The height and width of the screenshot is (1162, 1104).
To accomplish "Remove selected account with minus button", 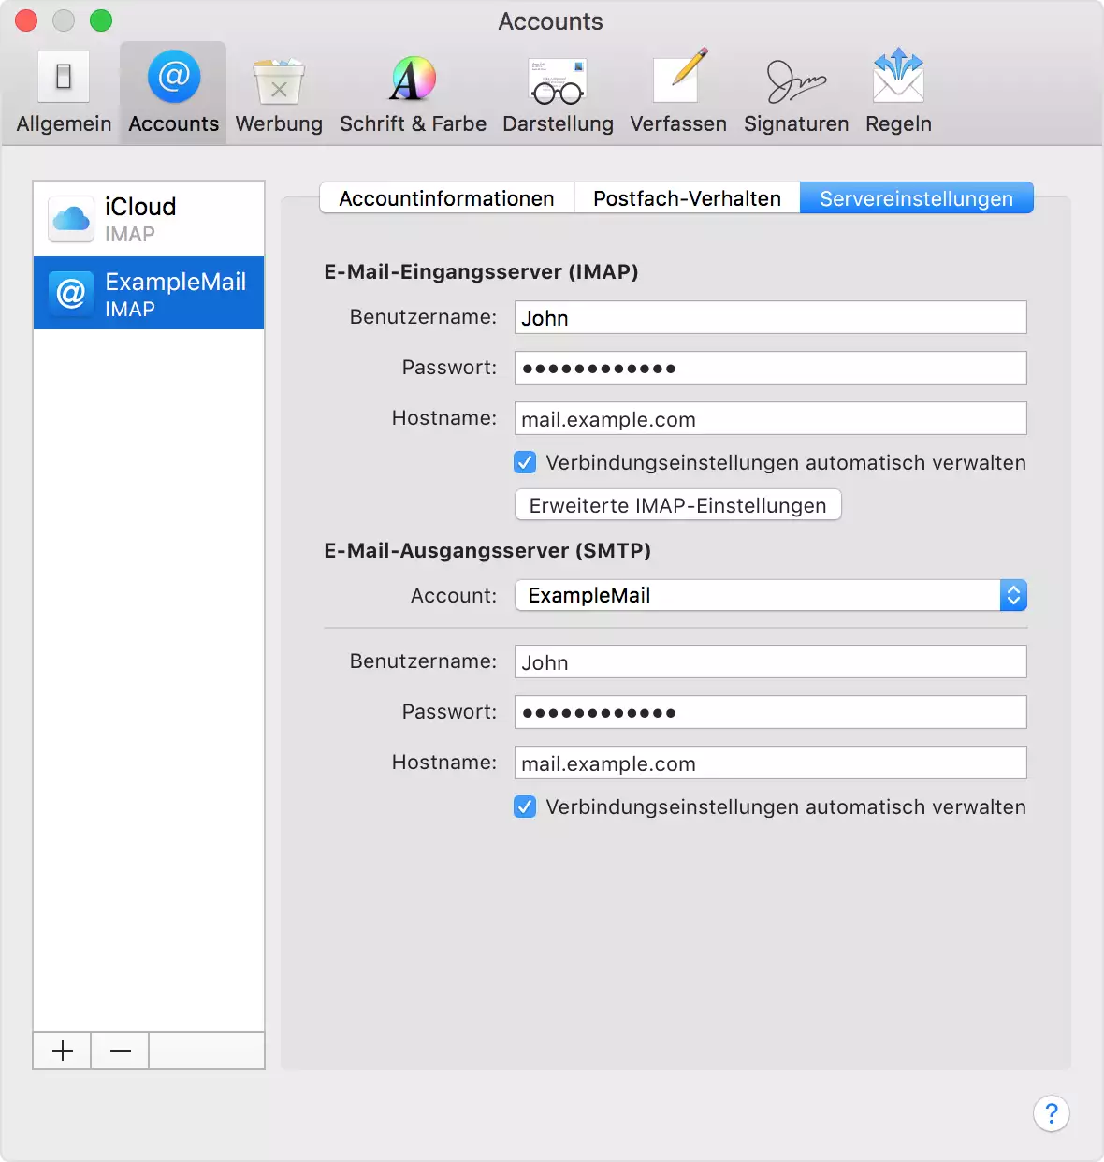I will 121,1051.
